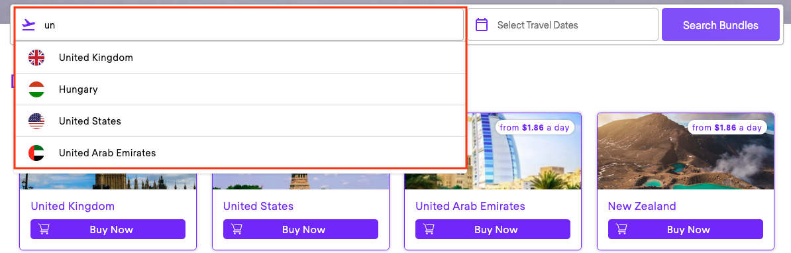Screen dimensions: 791x253
Task: Choose United Kingdom from the suggestion list
Action: pyautogui.click(x=240, y=58)
